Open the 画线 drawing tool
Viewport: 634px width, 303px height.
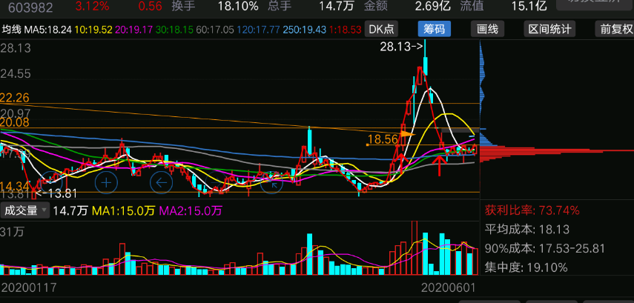coord(487,29)
